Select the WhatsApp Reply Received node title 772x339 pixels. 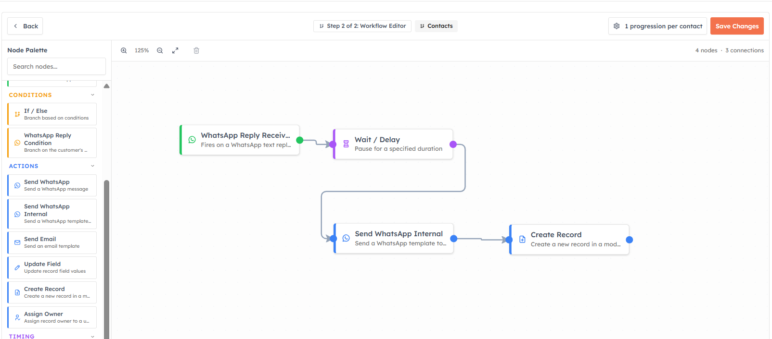pyautogui.click(x=245, y=135)
